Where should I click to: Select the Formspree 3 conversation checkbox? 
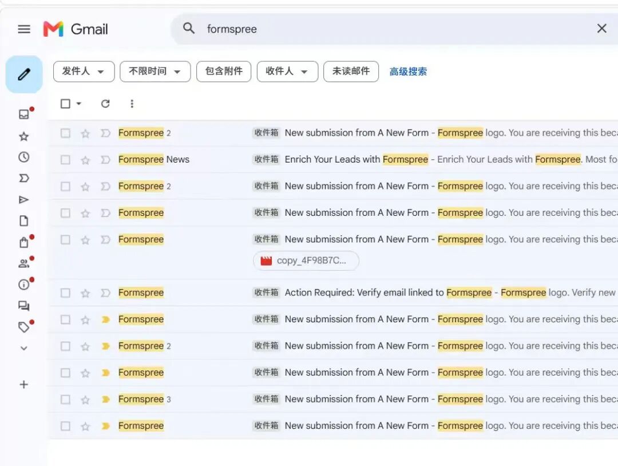point(65,400)
